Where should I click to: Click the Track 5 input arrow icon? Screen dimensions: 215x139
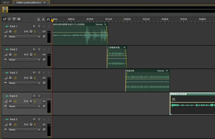5,129
